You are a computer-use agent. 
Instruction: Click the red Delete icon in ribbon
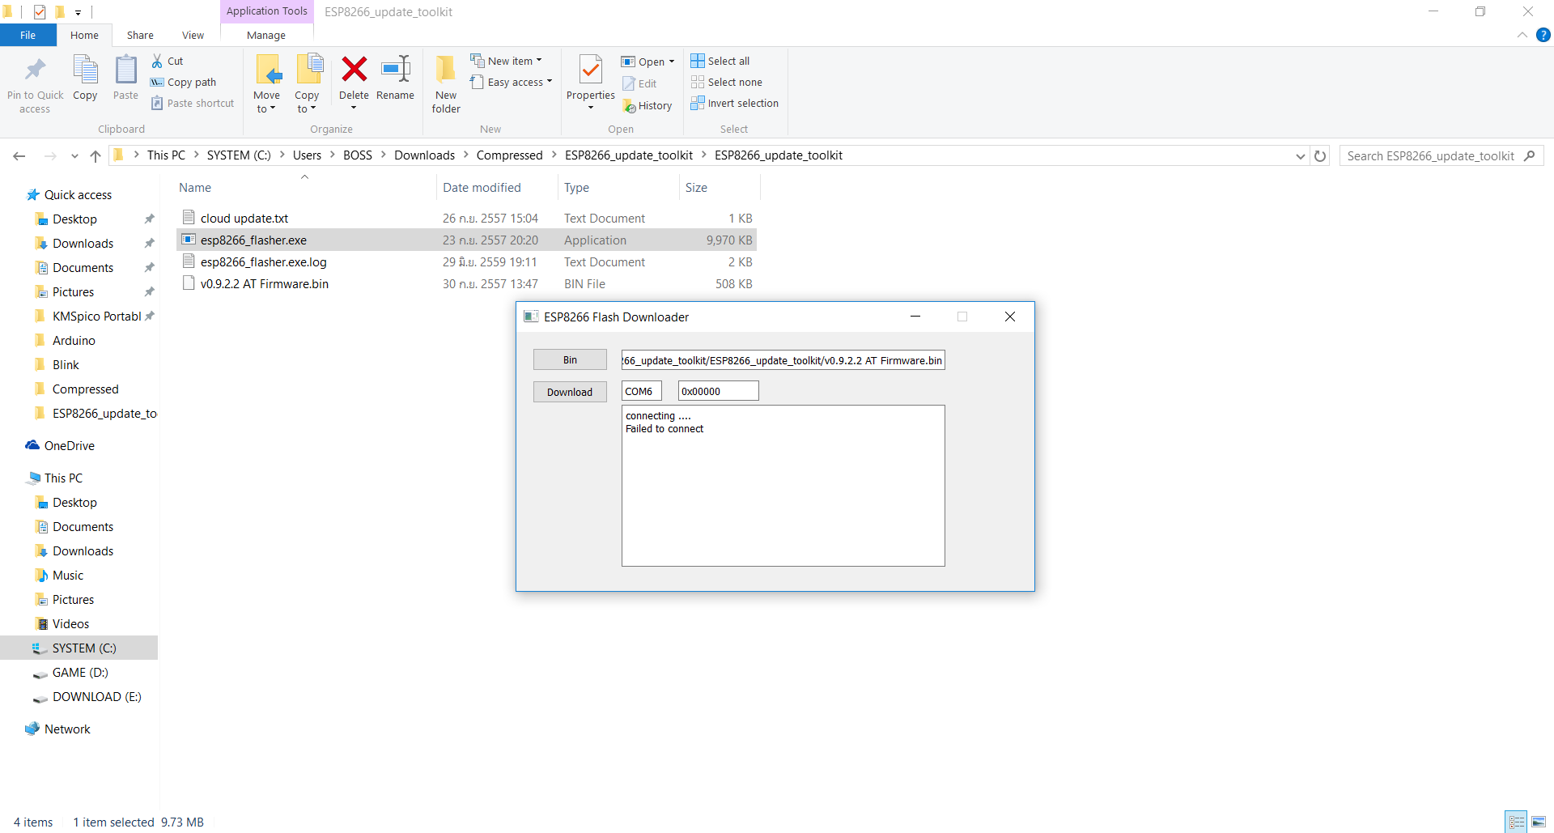click(x=354, y=70)
